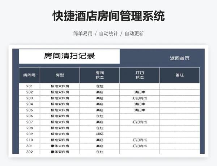Click 打扫完成 for room 203

140,98
